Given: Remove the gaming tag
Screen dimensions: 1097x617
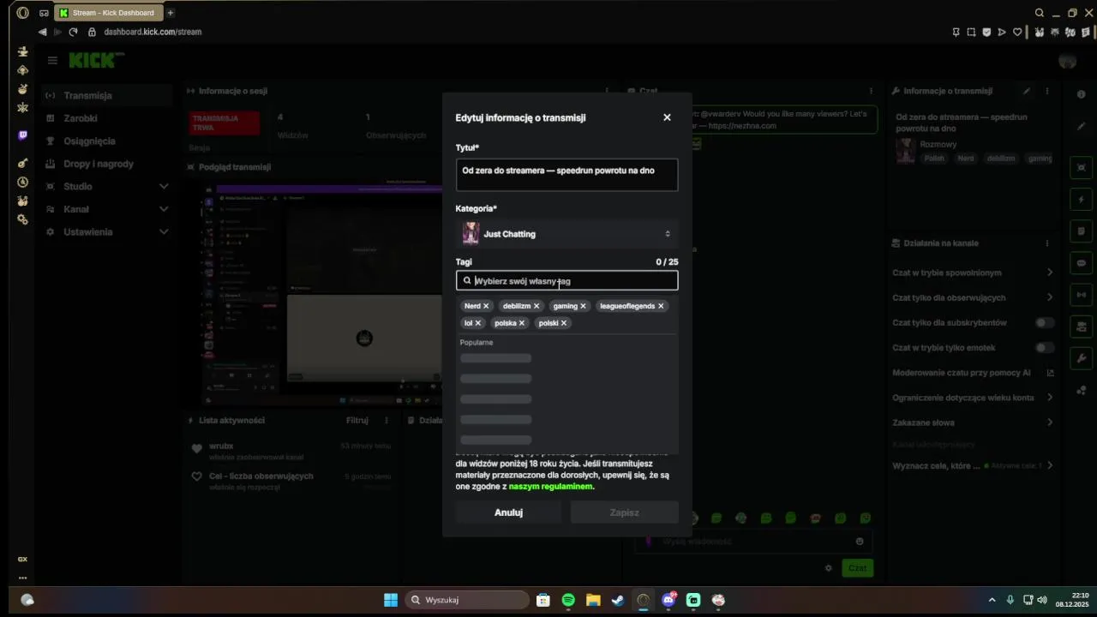Looking at the screenshot, I should click(x=583, y=306).
